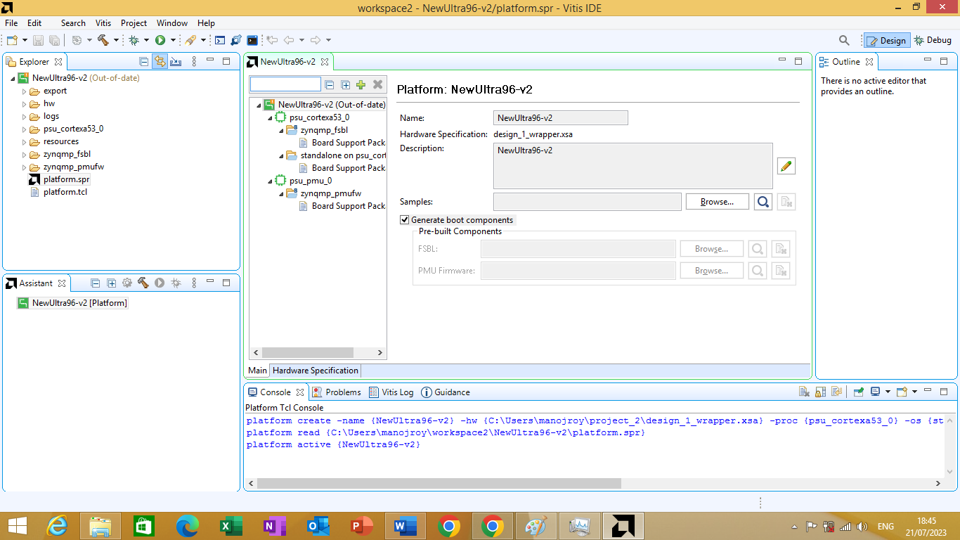The height and width of the screenshot is (540, 960).
Task: Click the Samples Browse button
Action: (x=717, y=202)
